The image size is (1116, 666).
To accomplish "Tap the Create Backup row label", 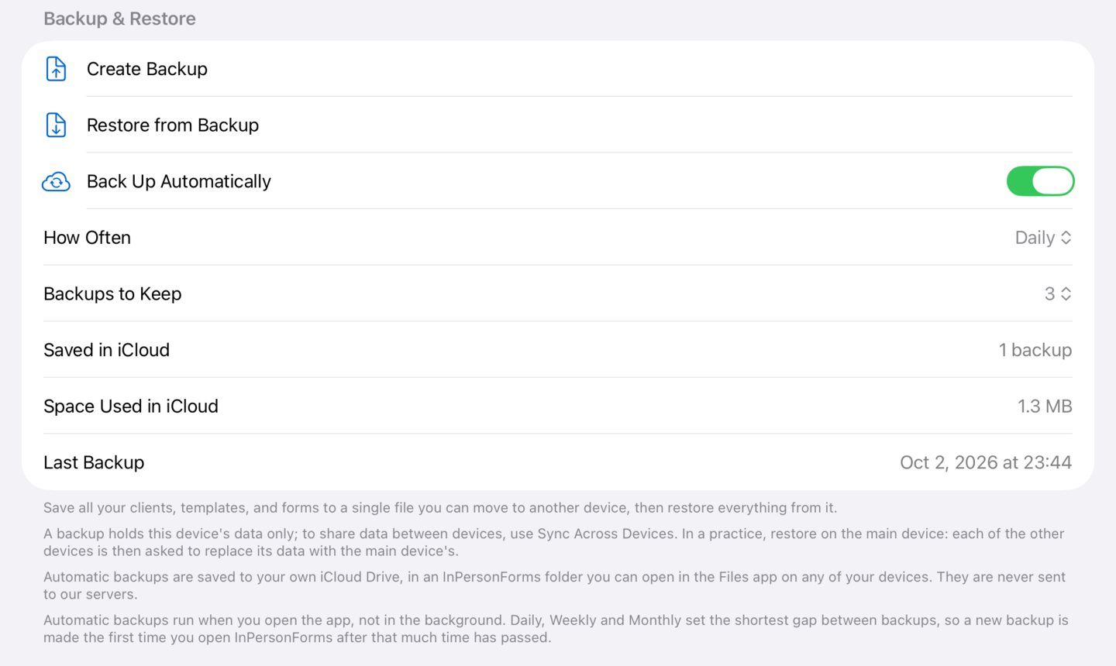I will pyautogui.click(x=147, y=69).
